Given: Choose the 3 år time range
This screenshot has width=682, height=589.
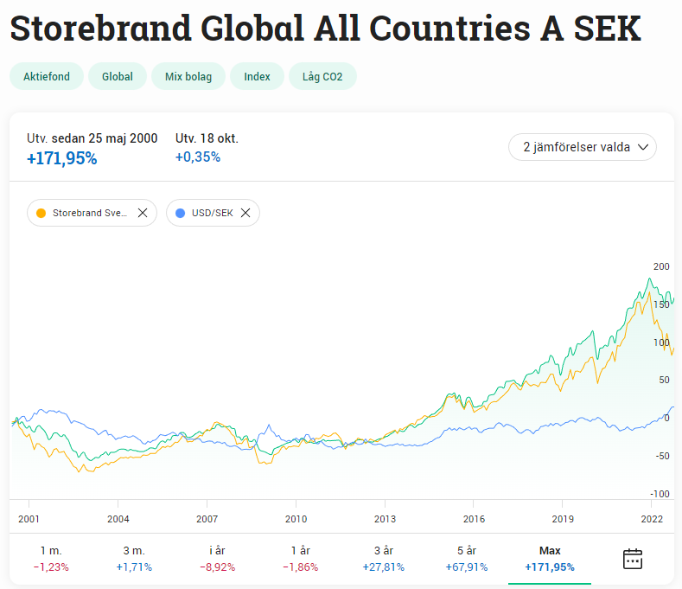Looking at the screenshot, I should (x=383, y=559).
